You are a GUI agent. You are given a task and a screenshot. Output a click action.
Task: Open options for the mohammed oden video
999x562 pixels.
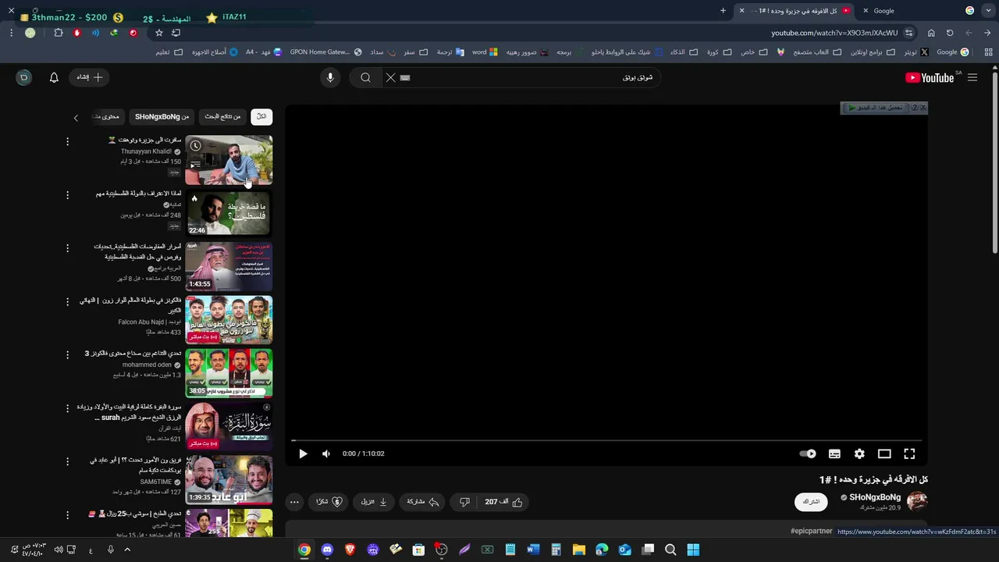67,354
